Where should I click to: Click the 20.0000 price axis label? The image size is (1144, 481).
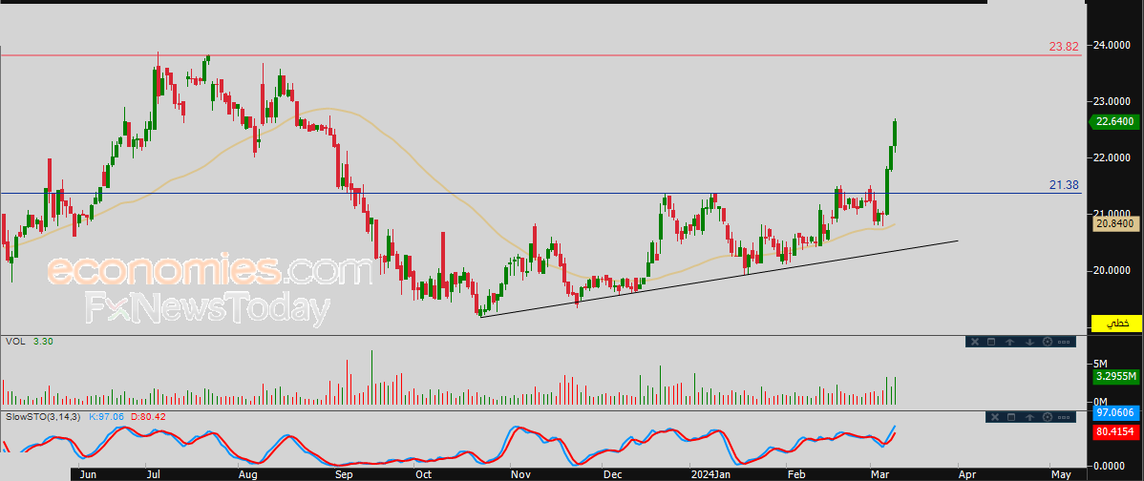(1112, 270)
